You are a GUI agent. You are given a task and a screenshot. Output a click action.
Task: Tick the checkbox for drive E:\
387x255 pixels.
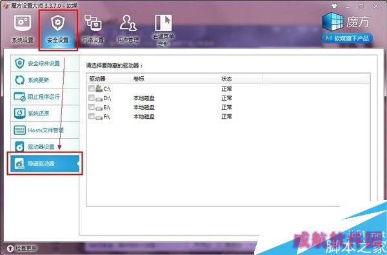click(92, 107)
